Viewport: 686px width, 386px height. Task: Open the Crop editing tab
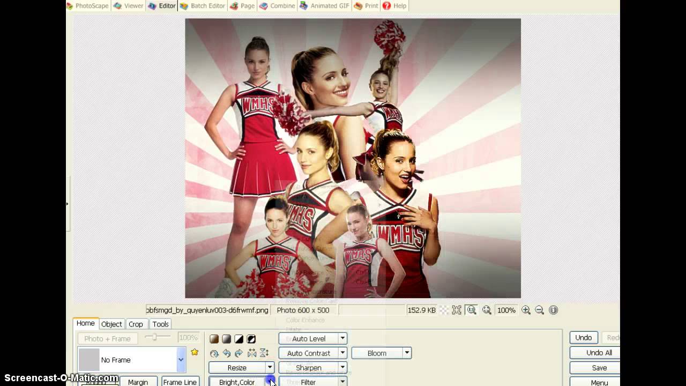pos(136,324)
